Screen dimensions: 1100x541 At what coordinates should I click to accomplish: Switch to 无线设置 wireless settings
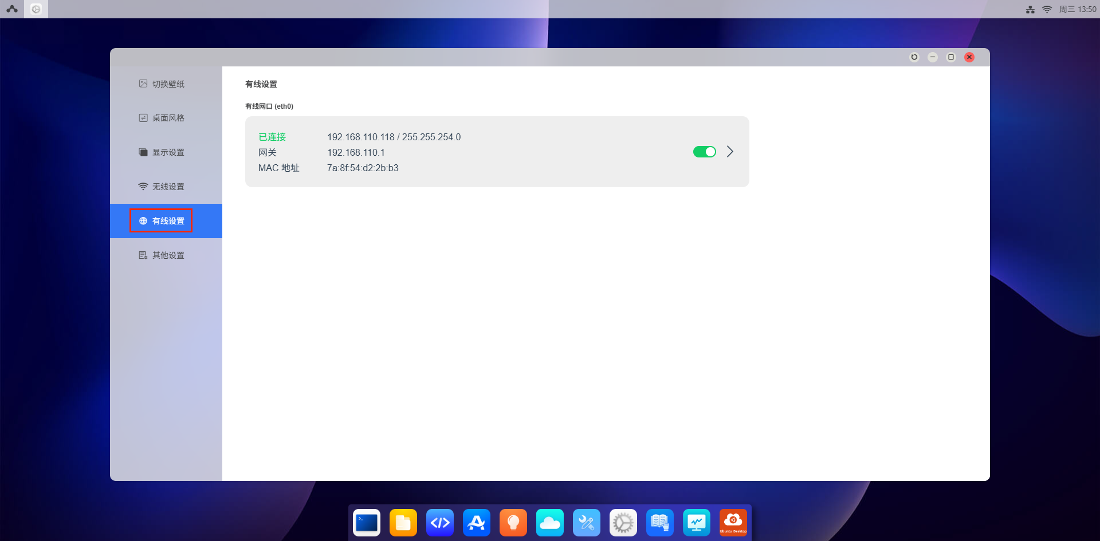point(162,187)
